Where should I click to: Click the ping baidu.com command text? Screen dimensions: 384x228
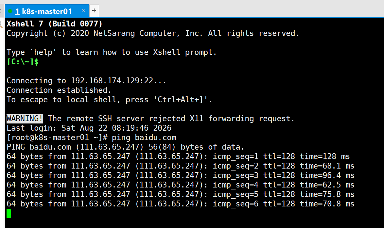(x=144, y=138)
